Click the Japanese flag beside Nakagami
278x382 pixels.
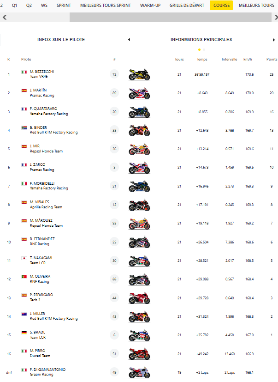[24, 258]
